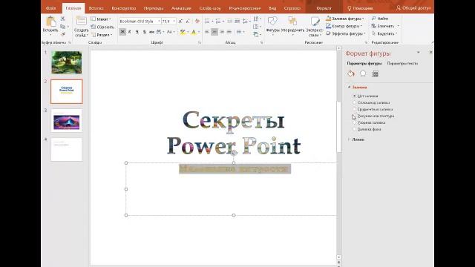The width and height of the screenshot is (475, 267).
Task: Click Fill & Line bucket icon in pane
Action: click(x=351, y=73)
